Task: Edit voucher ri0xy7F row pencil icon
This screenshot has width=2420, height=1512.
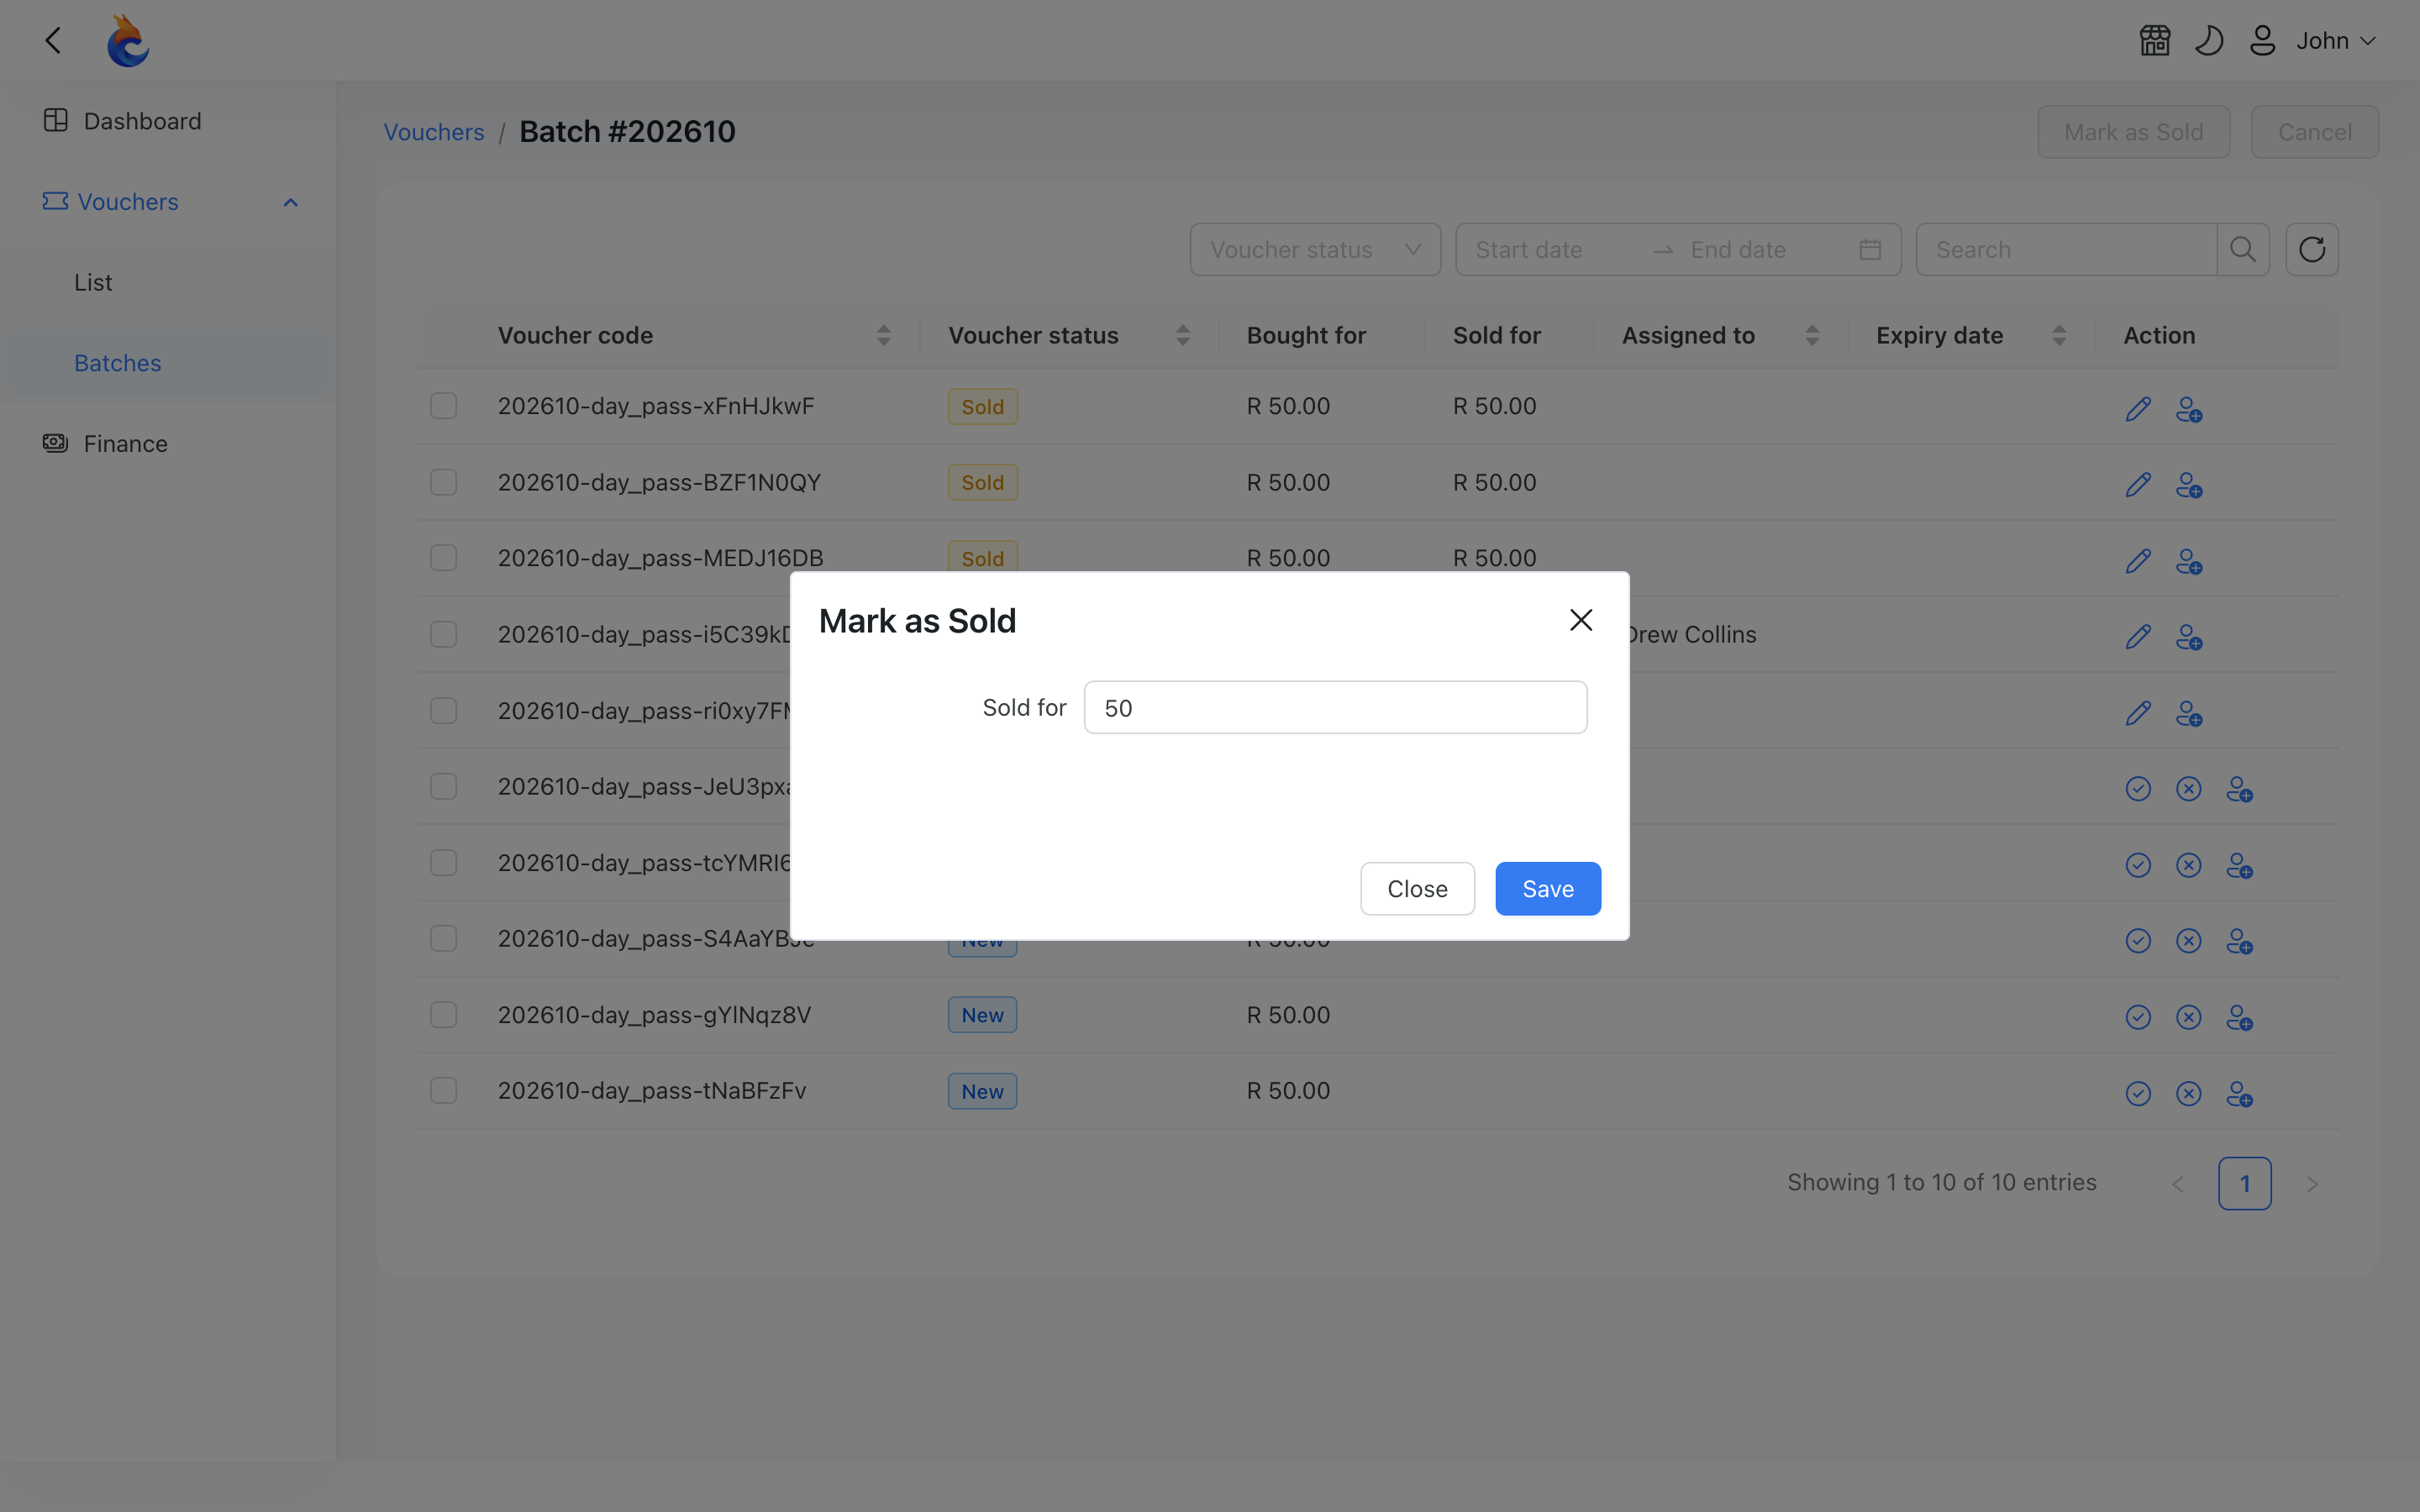Action: [x=2138, y=713]
